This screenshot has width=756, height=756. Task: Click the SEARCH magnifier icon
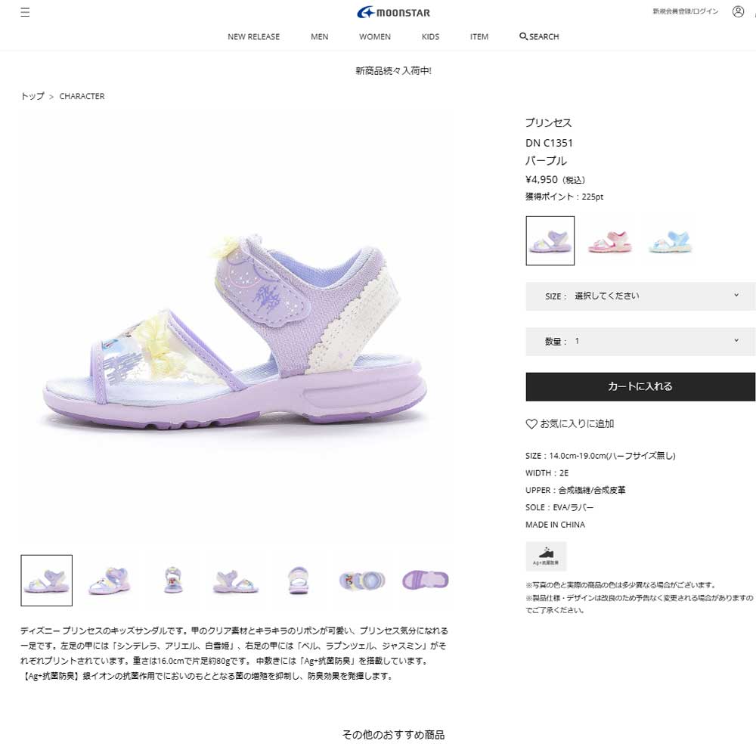pos(523,36)
